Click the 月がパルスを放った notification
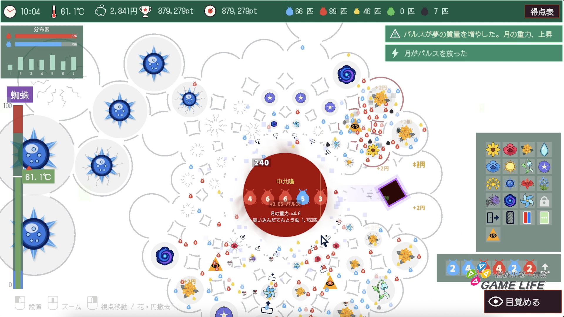This screenshot has width=564, height=317. coord(474,53)
